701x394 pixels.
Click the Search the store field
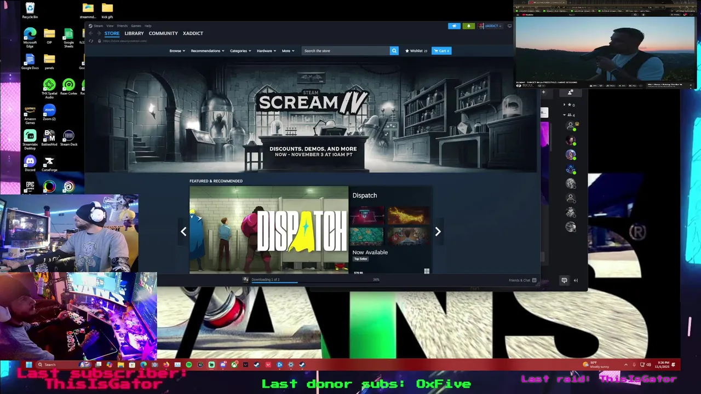tap(345, 51)
